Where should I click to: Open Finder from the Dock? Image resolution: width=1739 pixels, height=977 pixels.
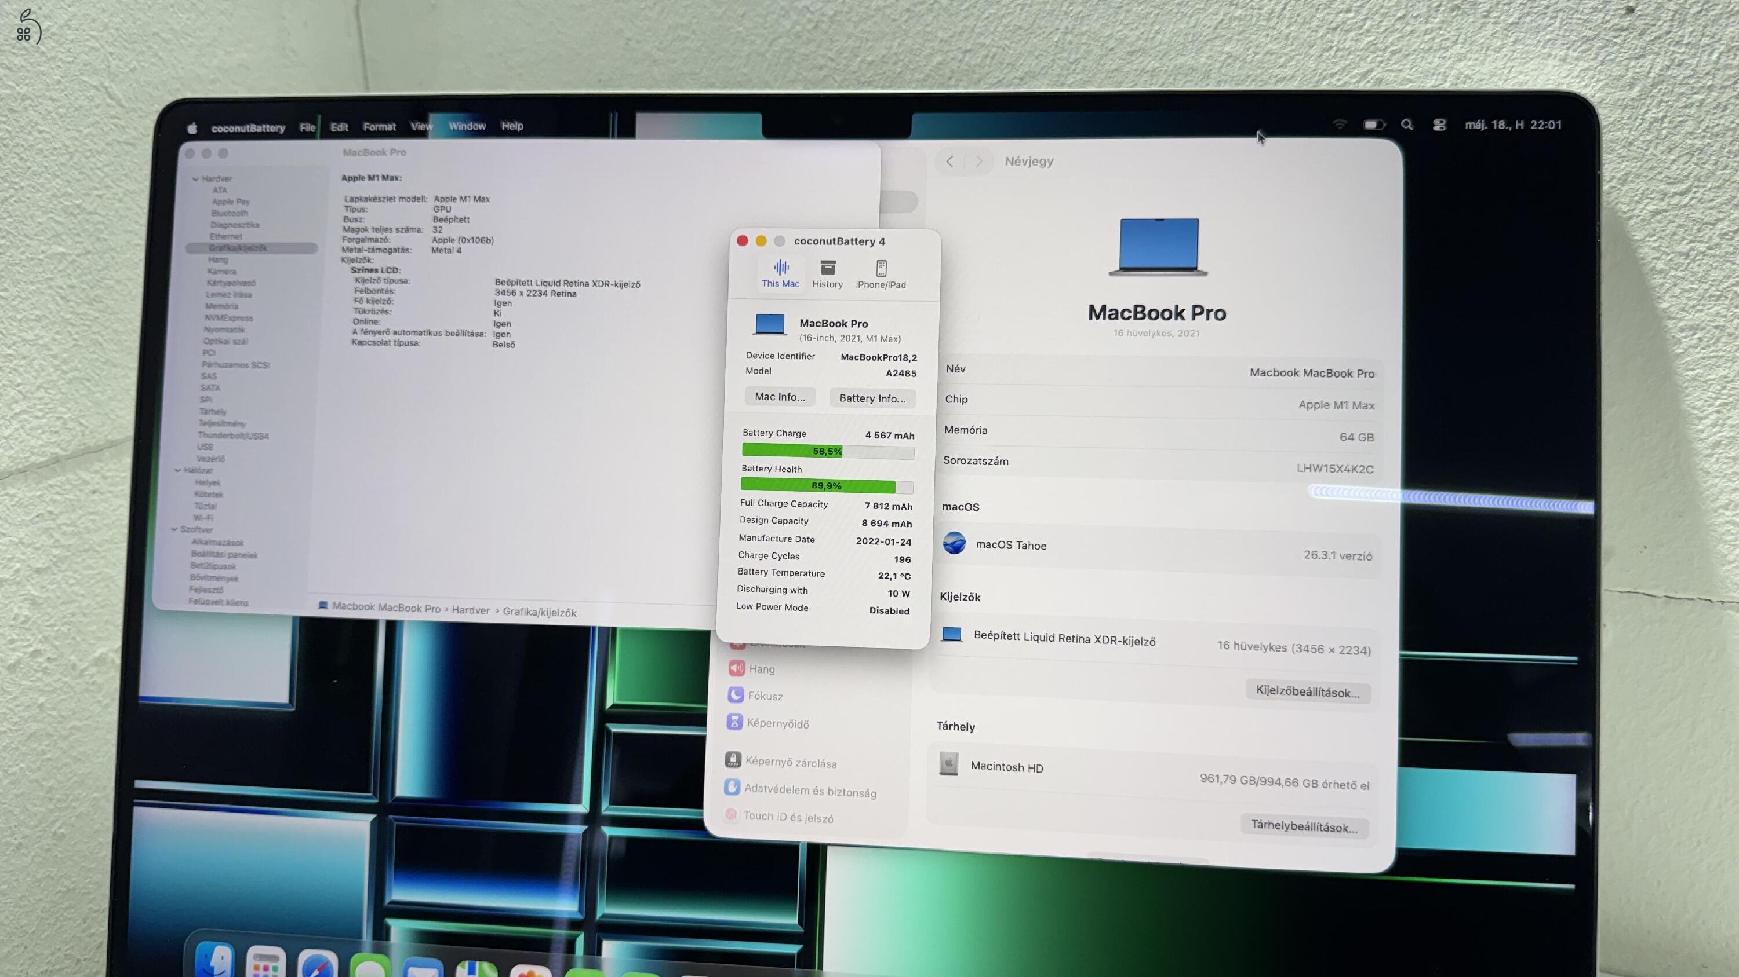point(214,960)
